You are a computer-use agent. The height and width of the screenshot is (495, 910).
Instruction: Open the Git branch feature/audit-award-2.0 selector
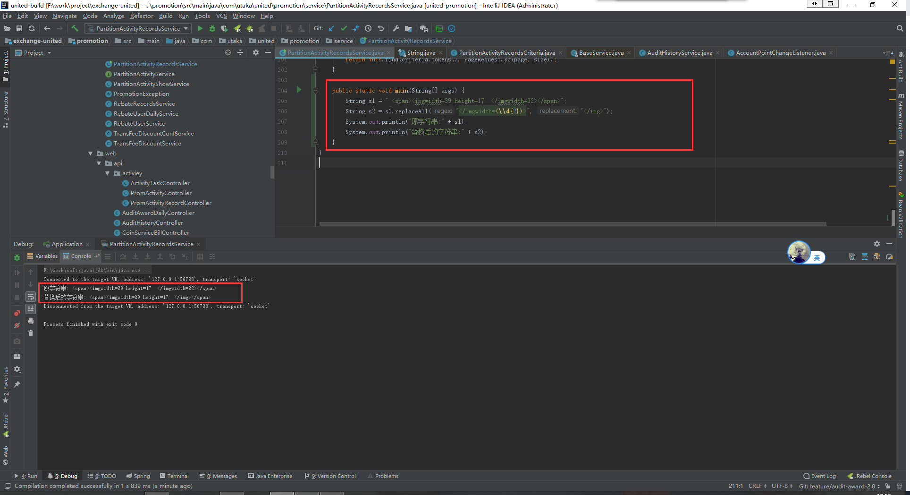click(x=839, y=486)
